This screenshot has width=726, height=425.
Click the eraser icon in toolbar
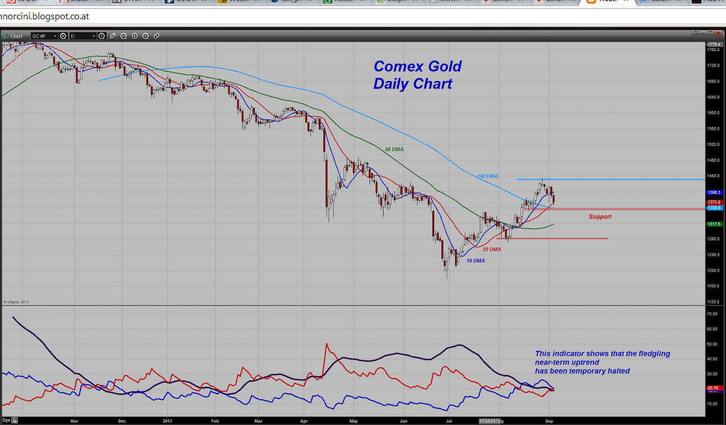pos(156,36)
